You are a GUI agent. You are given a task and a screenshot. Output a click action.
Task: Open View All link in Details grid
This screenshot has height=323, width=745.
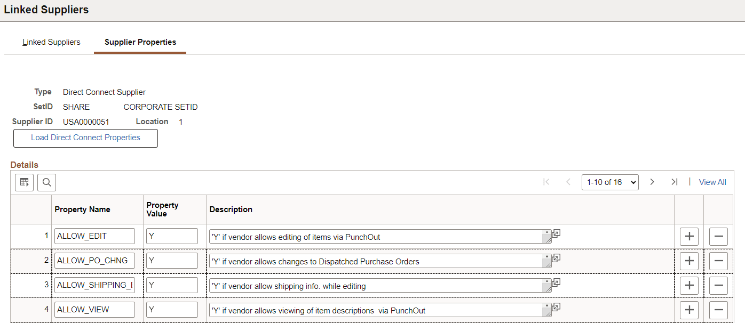pyautogui.click(x=712, y=182)
